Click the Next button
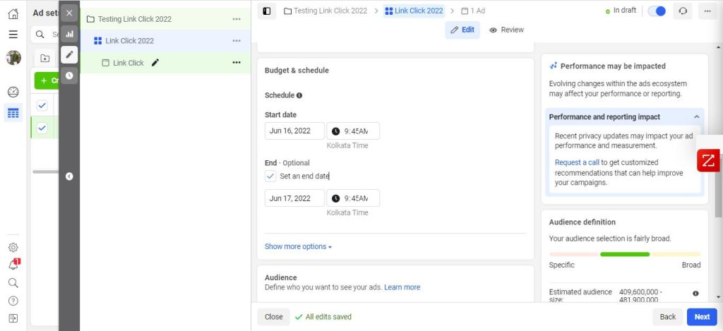The image size is (723, 331). [x=702, y=317]
